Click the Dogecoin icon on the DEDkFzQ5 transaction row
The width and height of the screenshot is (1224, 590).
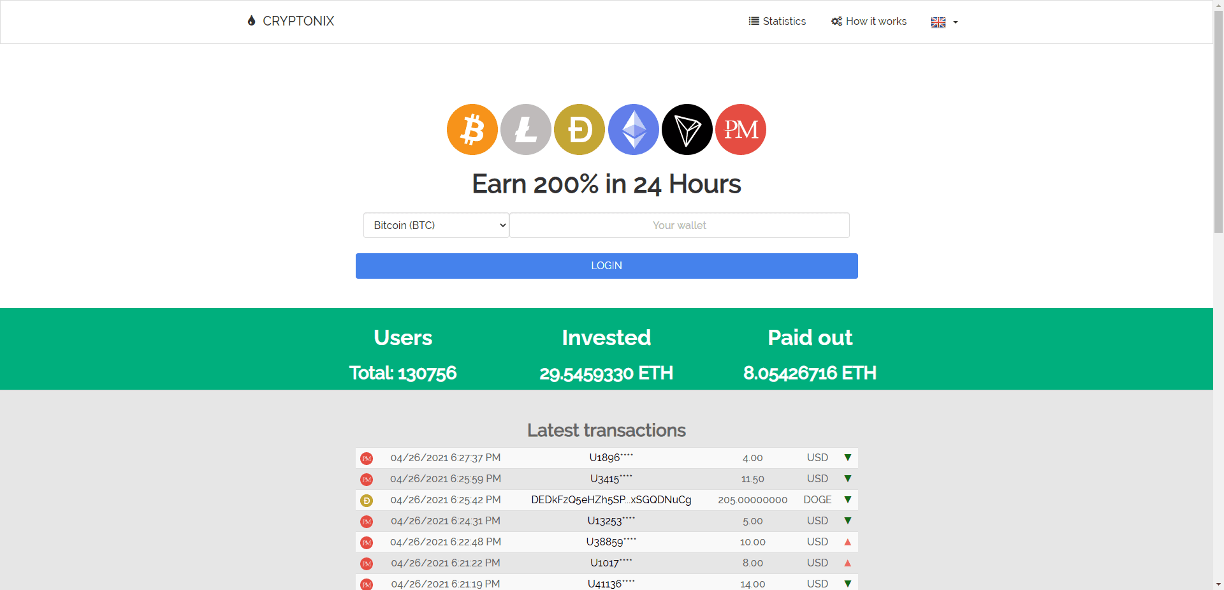367,500
